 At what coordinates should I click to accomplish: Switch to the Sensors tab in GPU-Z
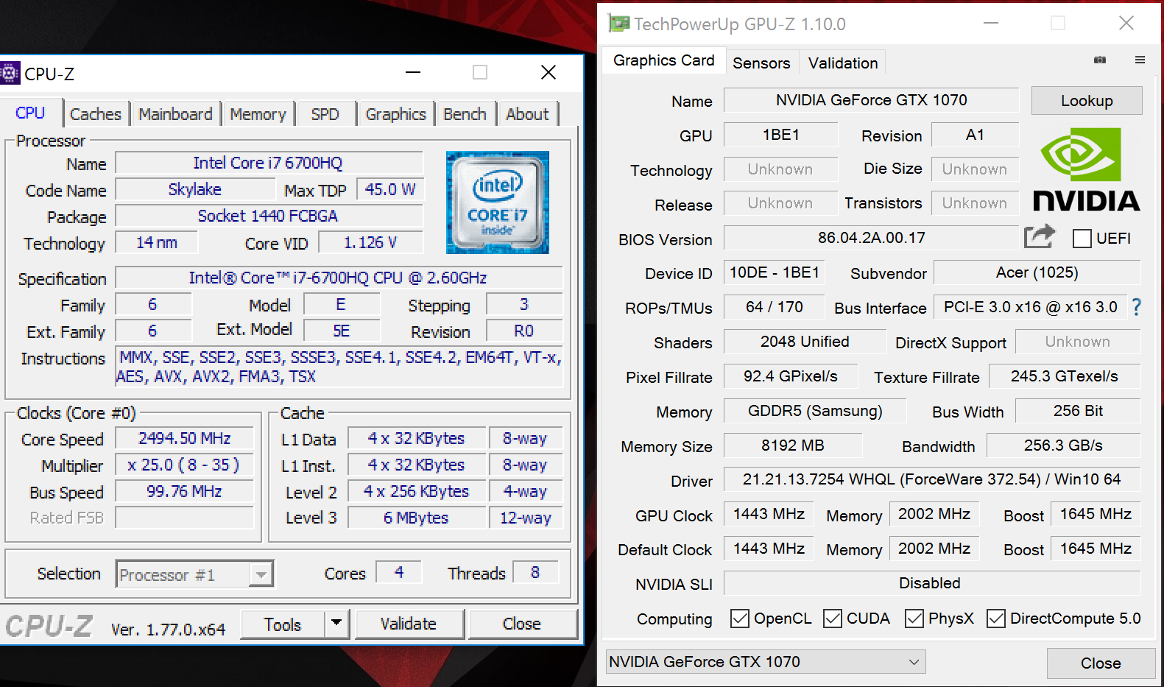(x=761, y=63)
